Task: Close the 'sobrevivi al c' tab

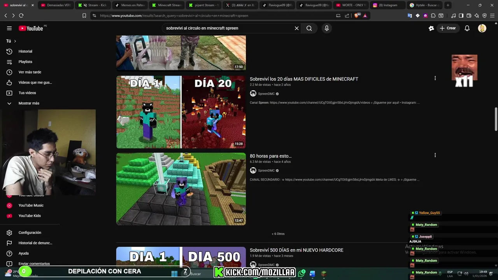Action: pyautogui.click(x=32, y=5)
